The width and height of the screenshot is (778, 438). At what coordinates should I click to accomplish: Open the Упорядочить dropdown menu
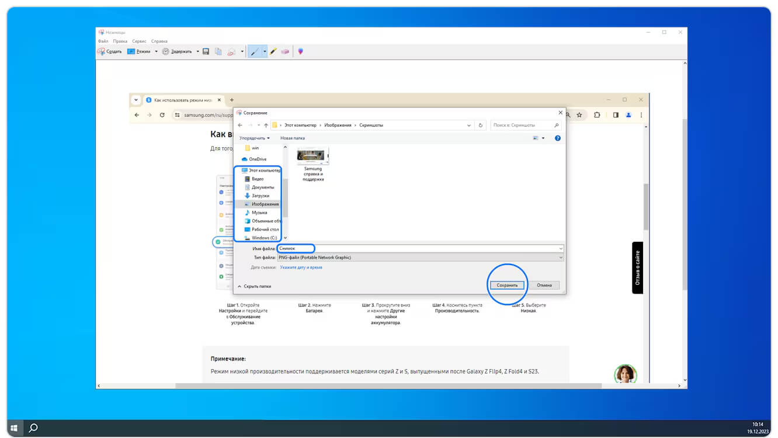255,138
